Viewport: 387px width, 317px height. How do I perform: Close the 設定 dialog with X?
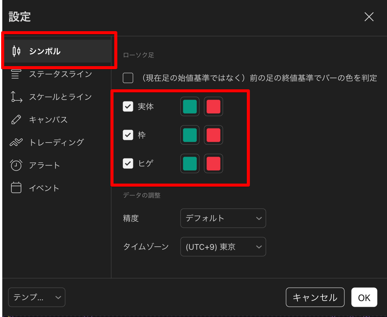click(x=369, y=17)
